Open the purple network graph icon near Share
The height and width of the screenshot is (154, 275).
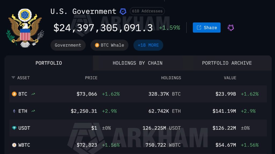[230, 27]
